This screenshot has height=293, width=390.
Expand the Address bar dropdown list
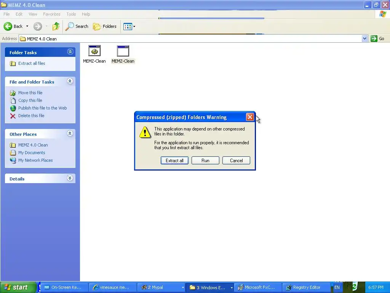(364, 39)
